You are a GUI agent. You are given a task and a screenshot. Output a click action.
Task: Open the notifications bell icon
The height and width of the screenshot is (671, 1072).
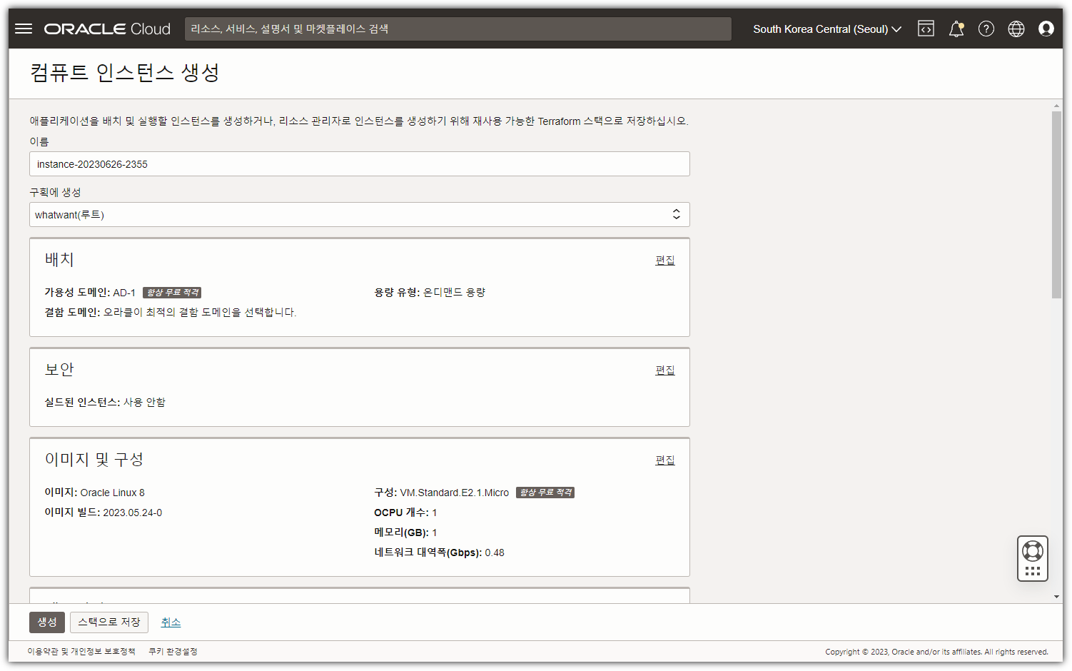point(956,29)
